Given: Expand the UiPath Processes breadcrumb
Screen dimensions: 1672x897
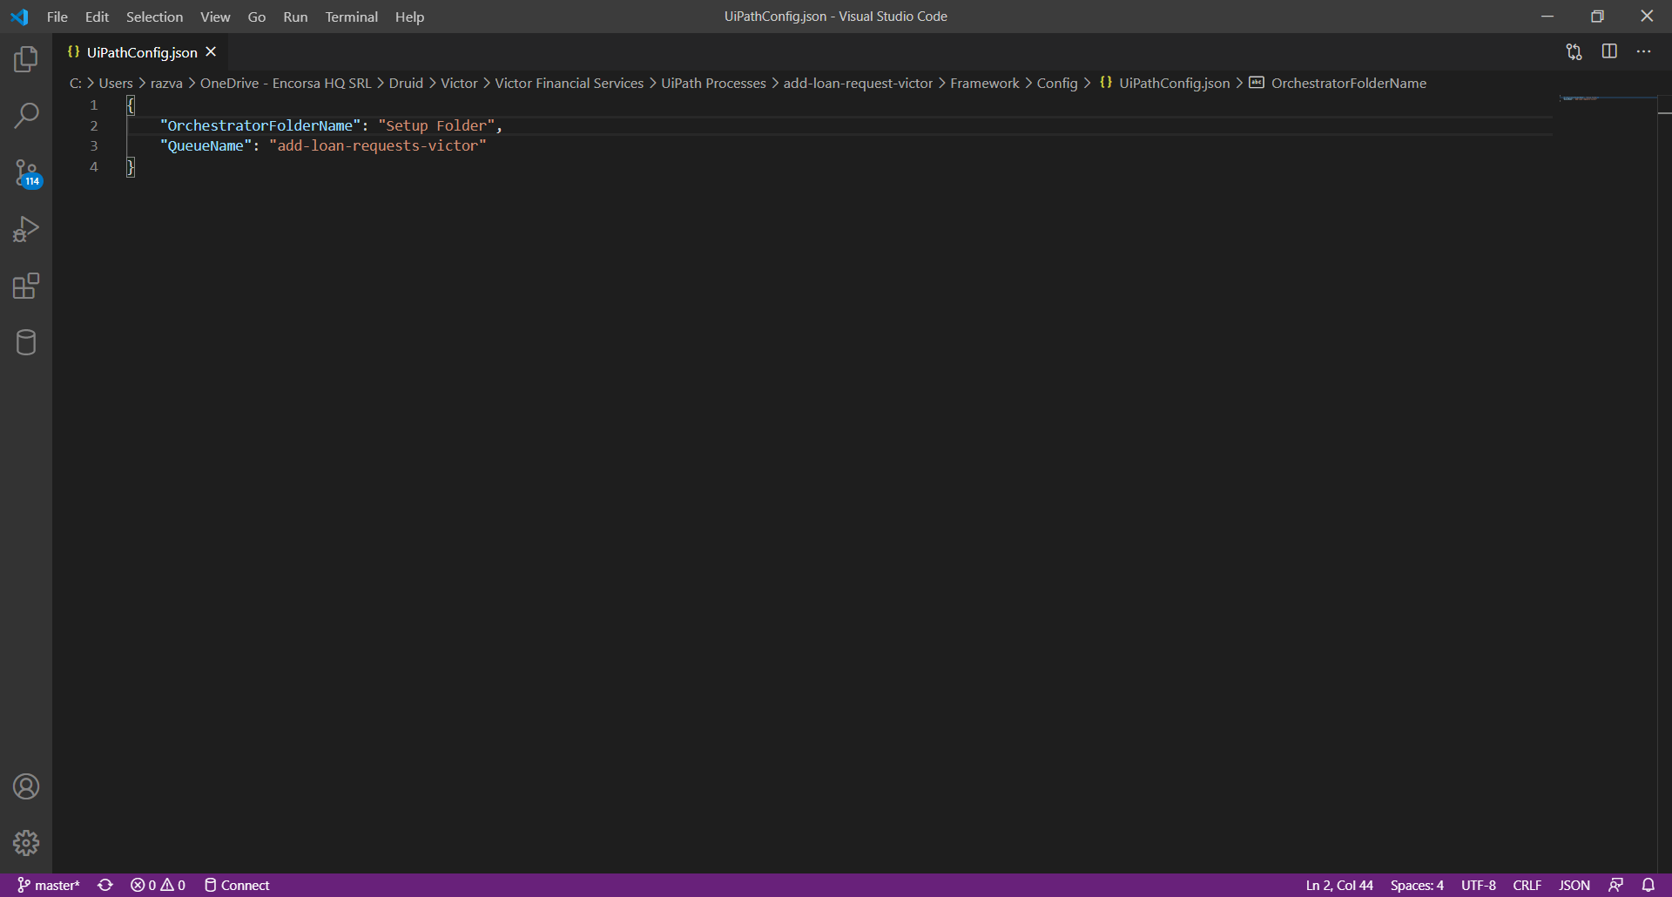Looking at the screenshot, I should 713,83.
